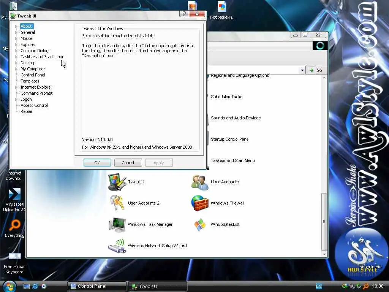Expand the Explorer tree node

[x=16, y=44]
